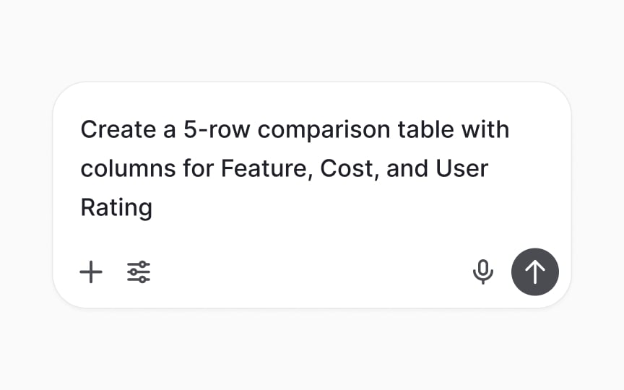Click on the word "User"

[461, 168]
